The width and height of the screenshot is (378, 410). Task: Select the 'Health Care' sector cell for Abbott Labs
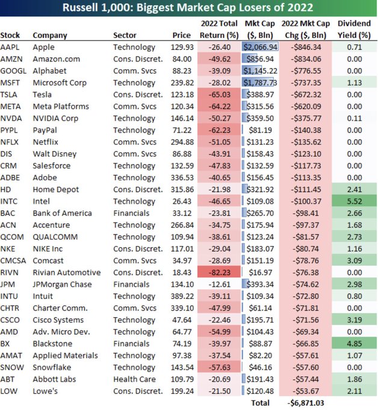pos(133,380)
